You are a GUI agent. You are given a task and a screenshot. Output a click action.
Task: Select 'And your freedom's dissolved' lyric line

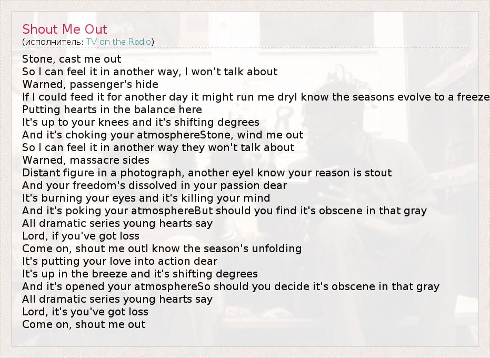click(x=155, y=186)
